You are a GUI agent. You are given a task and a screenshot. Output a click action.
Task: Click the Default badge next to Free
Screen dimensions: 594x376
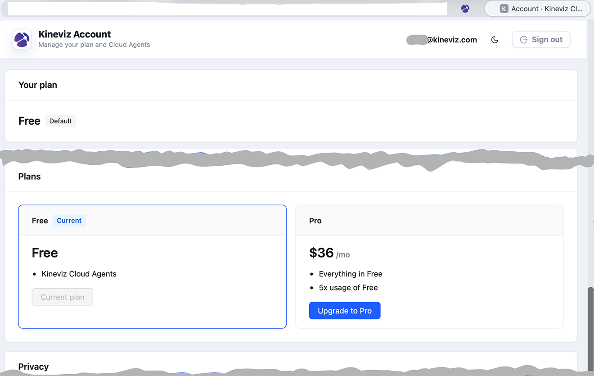point(60,121)
